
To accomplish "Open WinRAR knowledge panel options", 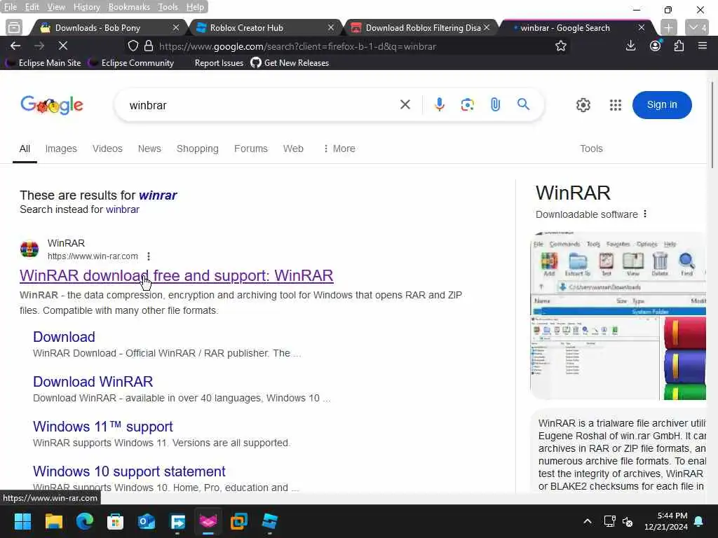I will click(x=645, y=214).
